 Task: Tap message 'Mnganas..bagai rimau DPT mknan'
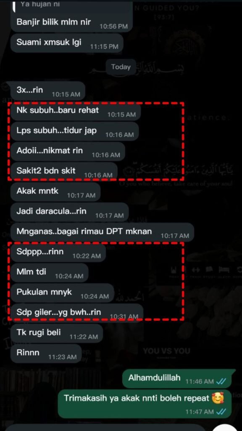(x=102, y=232)
